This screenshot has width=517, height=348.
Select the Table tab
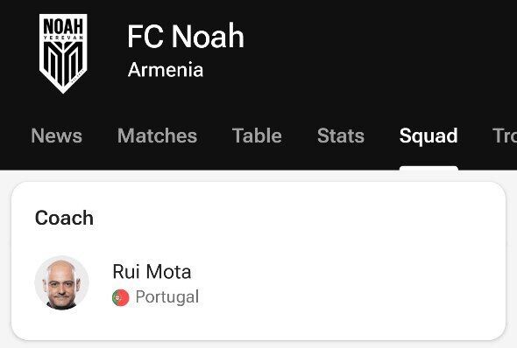tap(257, 136)
